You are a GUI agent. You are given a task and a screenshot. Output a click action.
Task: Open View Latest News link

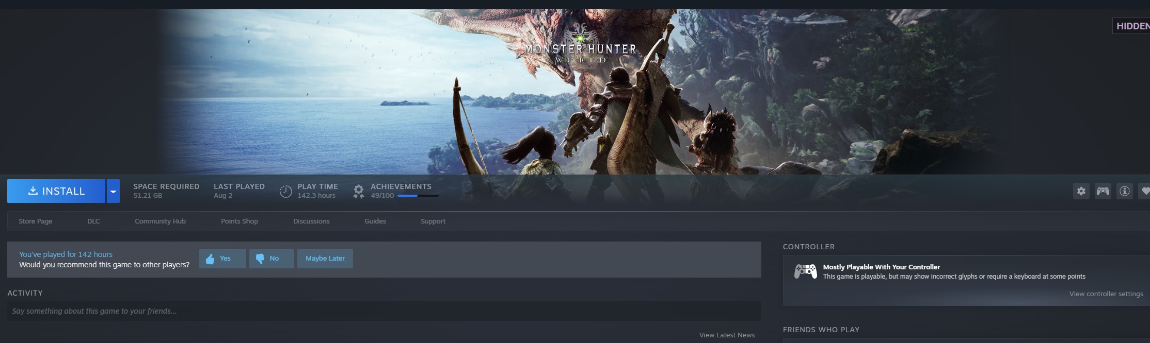coord(727,335)
